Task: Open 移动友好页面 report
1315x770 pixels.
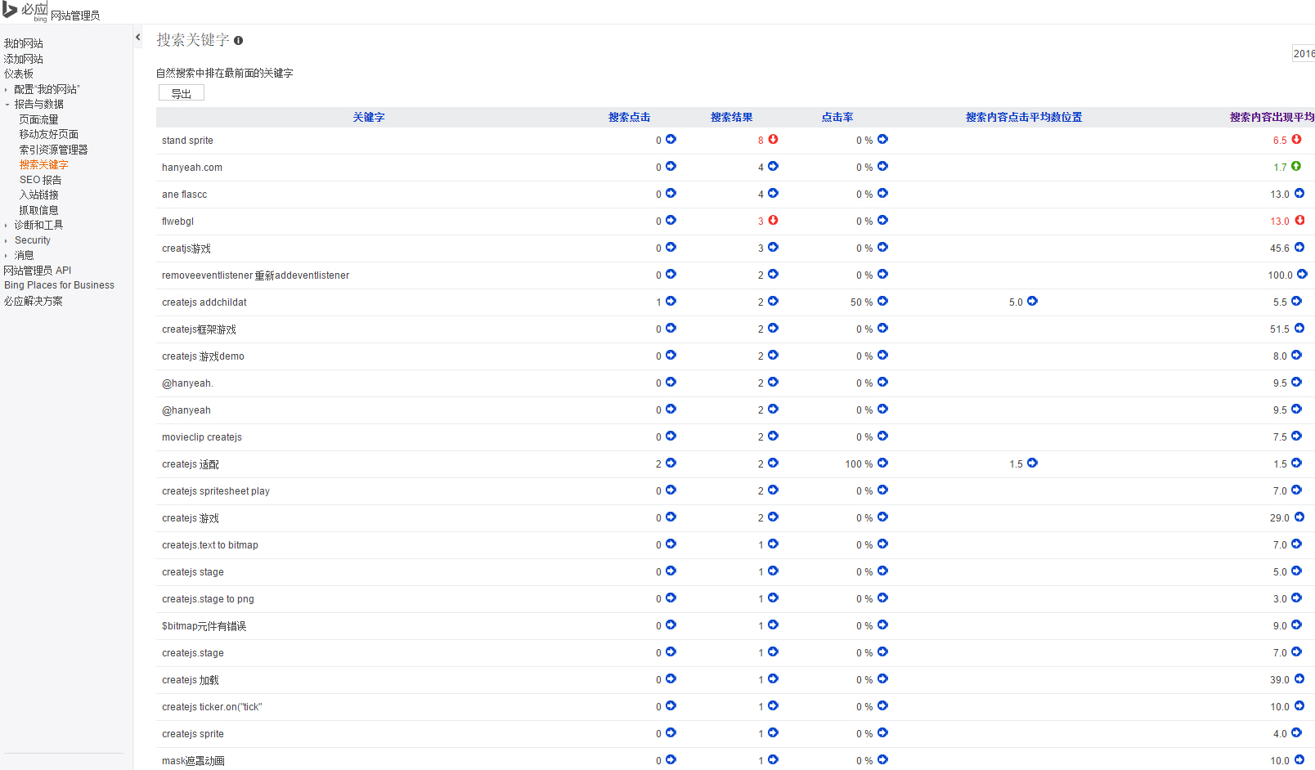Action: point(49,134)
